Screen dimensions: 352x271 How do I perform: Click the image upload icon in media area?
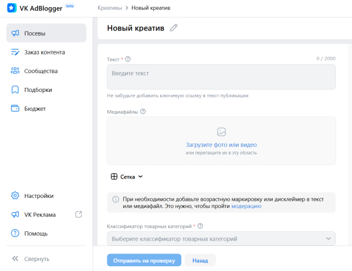(221, 132)
